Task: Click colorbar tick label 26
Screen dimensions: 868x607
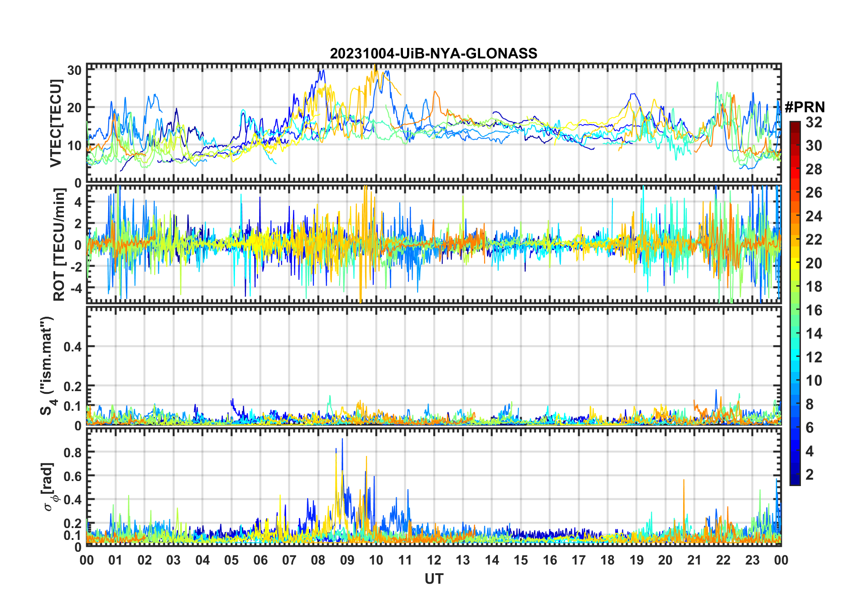Action: [813, 193]
